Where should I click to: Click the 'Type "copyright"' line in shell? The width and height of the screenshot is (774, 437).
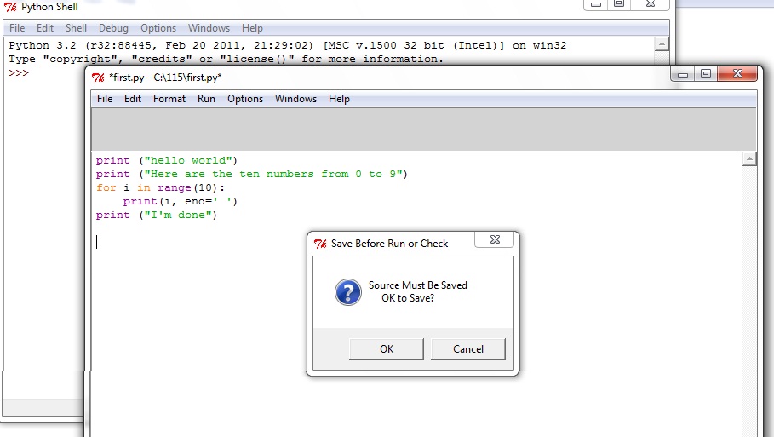pyautogui.click(x=226, y=60)
